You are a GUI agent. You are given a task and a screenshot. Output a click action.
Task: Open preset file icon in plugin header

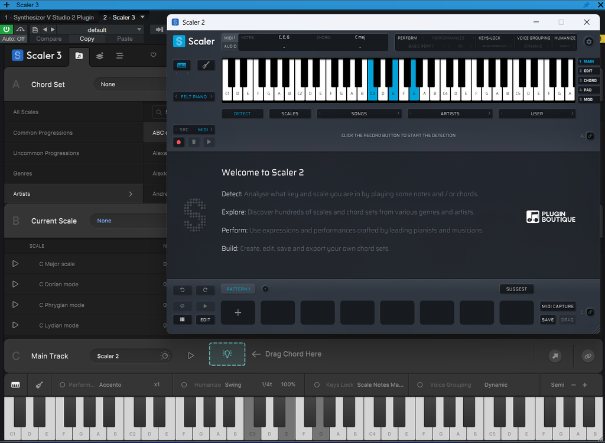tap(35, 30)
